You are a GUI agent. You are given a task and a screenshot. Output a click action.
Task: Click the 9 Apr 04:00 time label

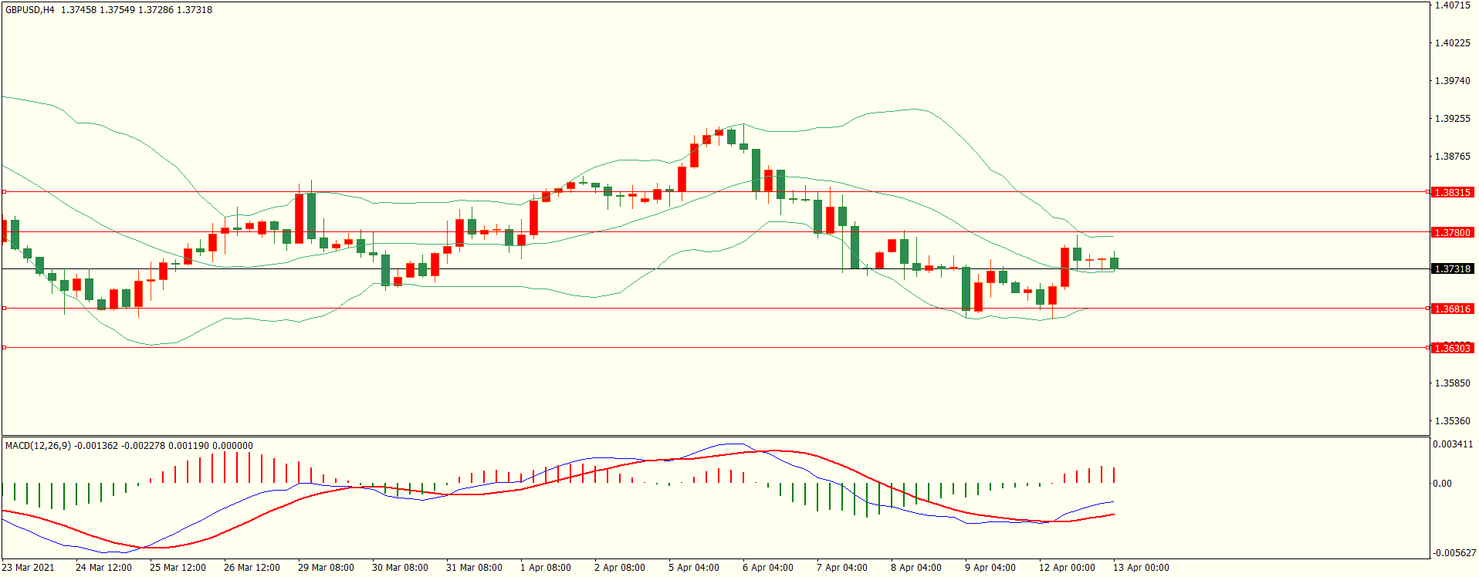coord(990,567)
